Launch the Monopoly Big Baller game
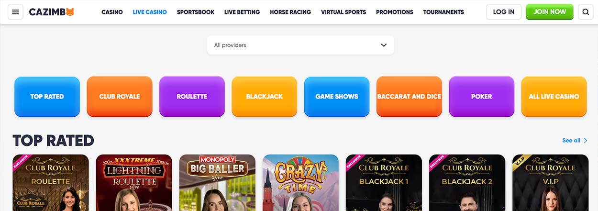 tap(217, 182)
